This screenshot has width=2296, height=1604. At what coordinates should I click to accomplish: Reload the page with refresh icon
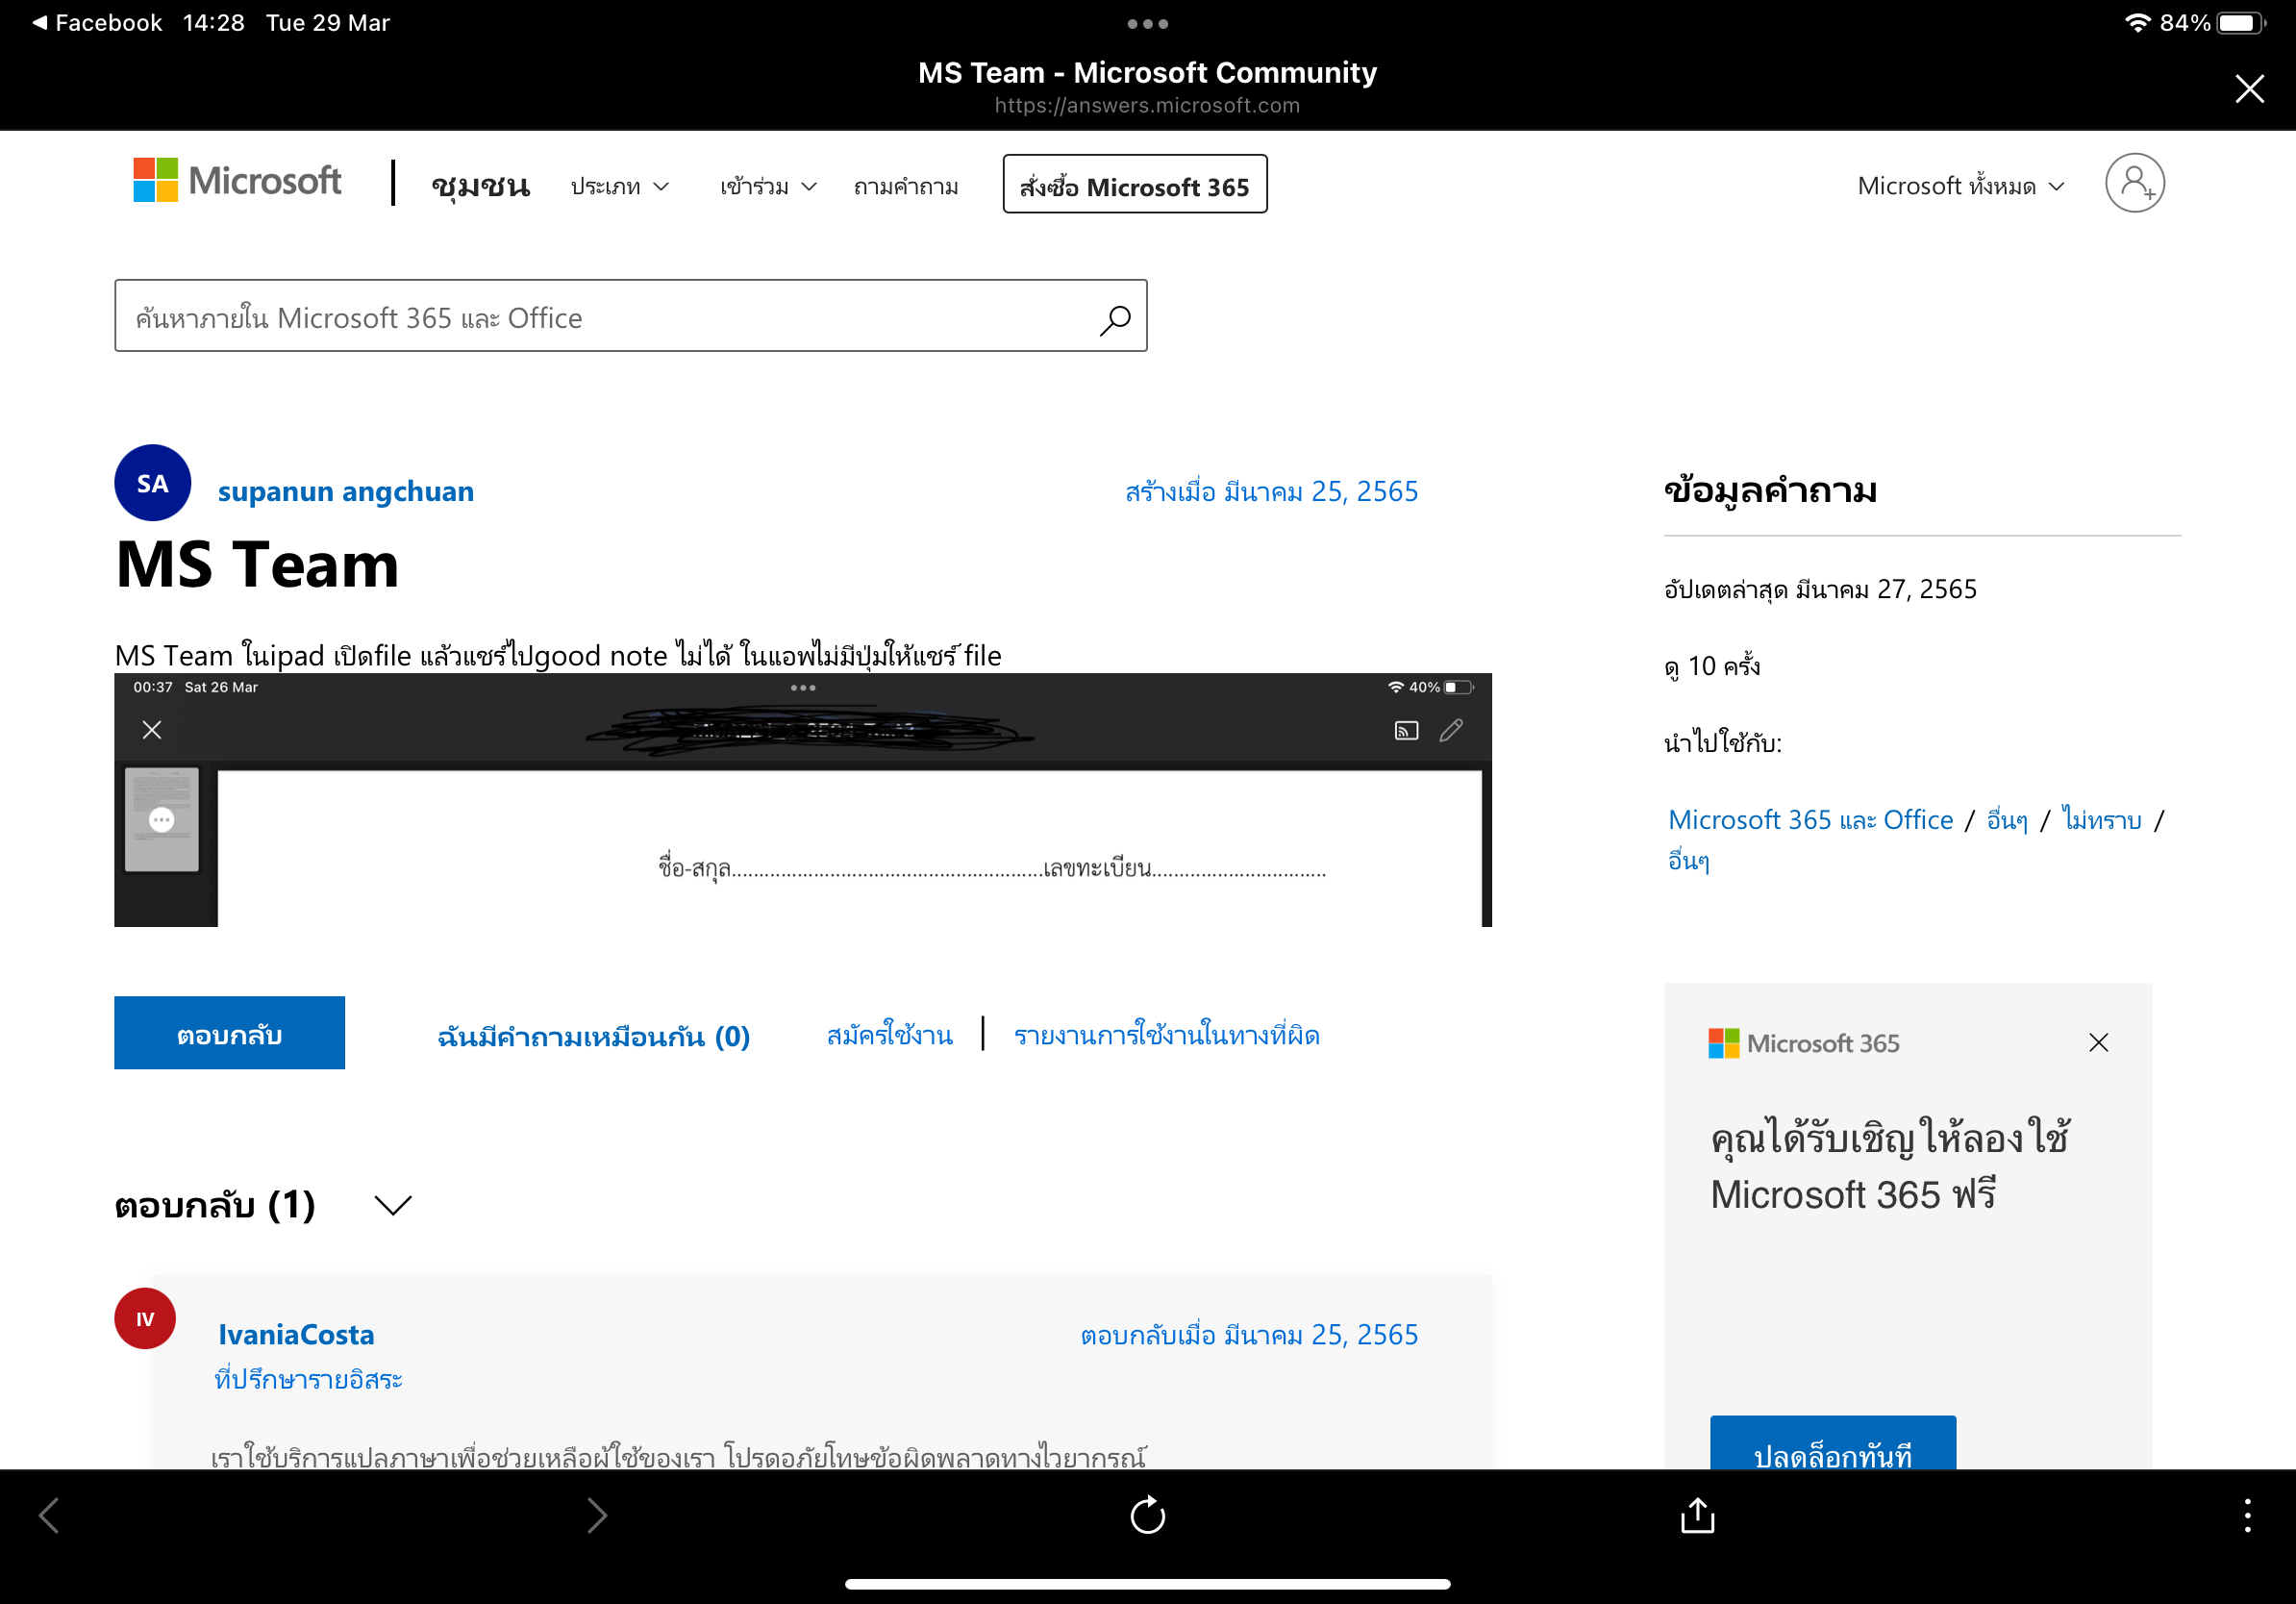pos(1147,1515)
